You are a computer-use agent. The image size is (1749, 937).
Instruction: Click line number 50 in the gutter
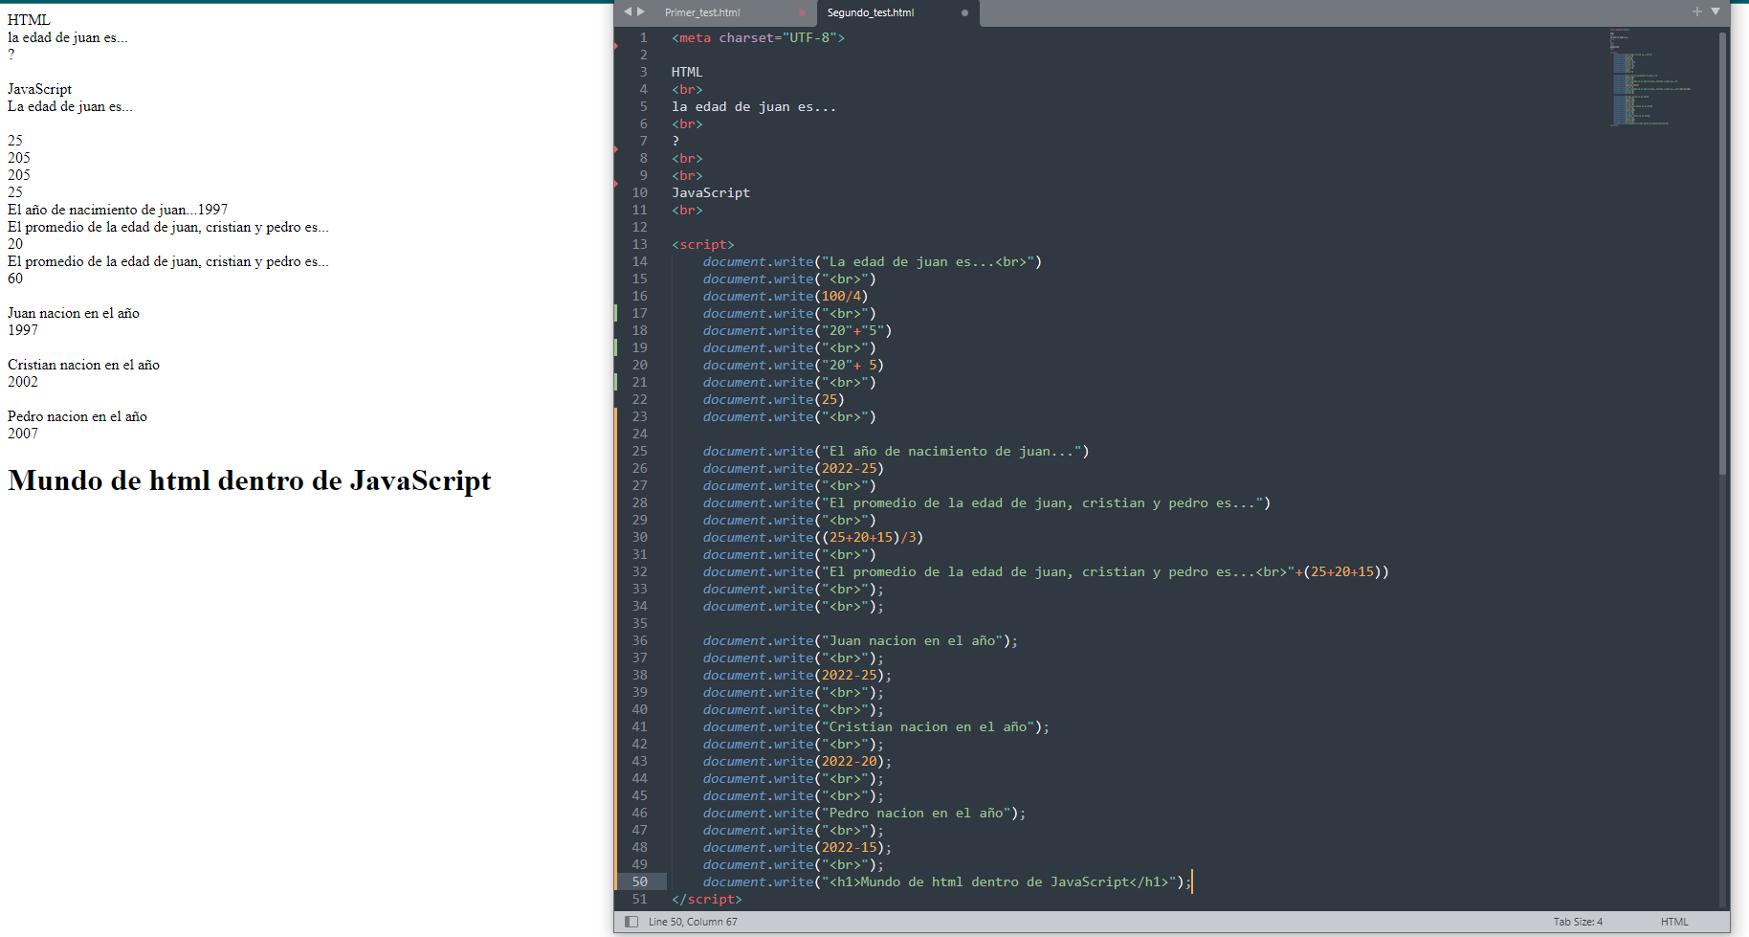click(639, 881)
